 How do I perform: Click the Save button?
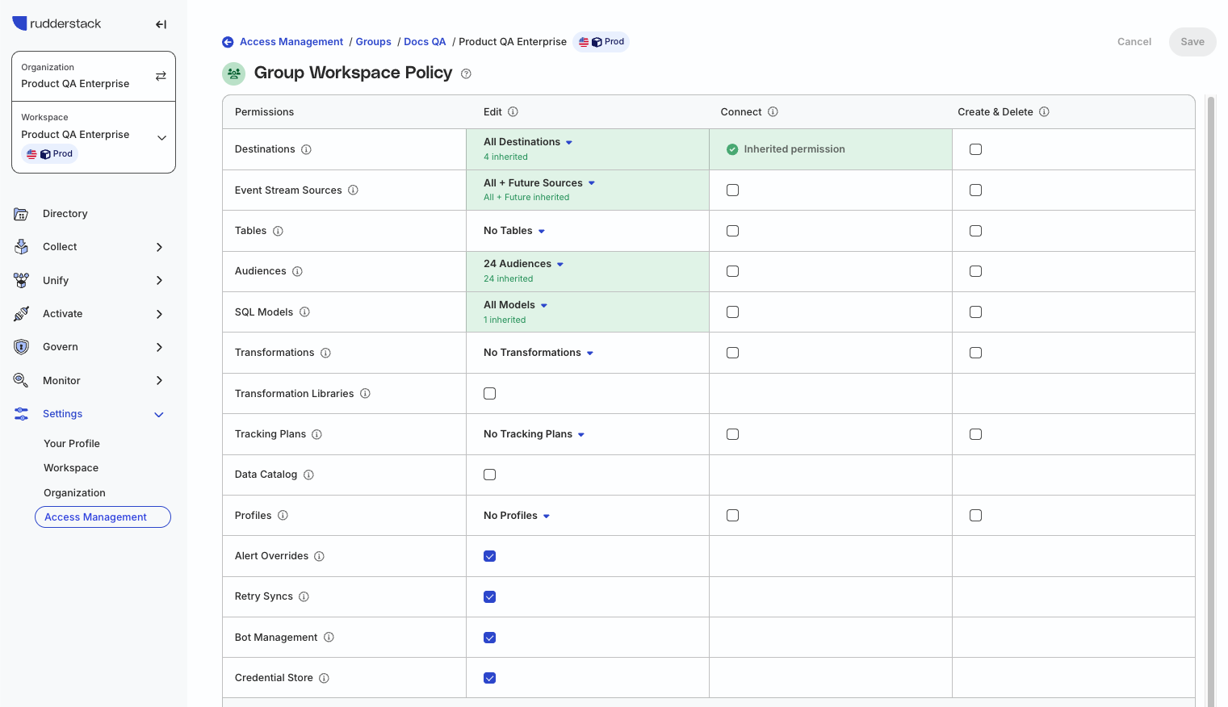click(x=1192, y=41)
